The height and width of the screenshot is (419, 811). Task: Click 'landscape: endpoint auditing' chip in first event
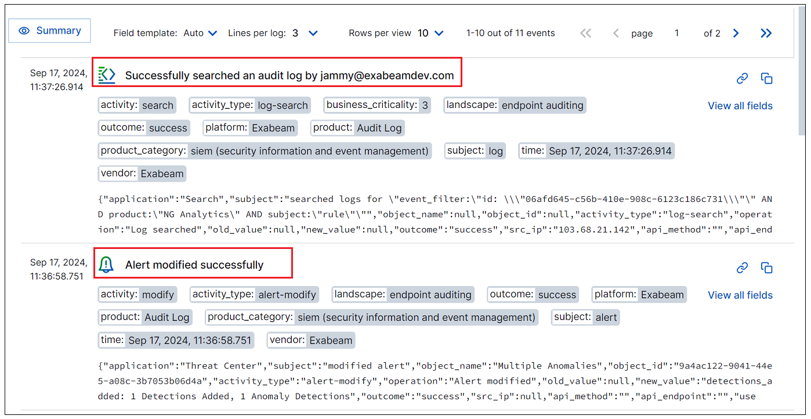(x=515, y=105)
